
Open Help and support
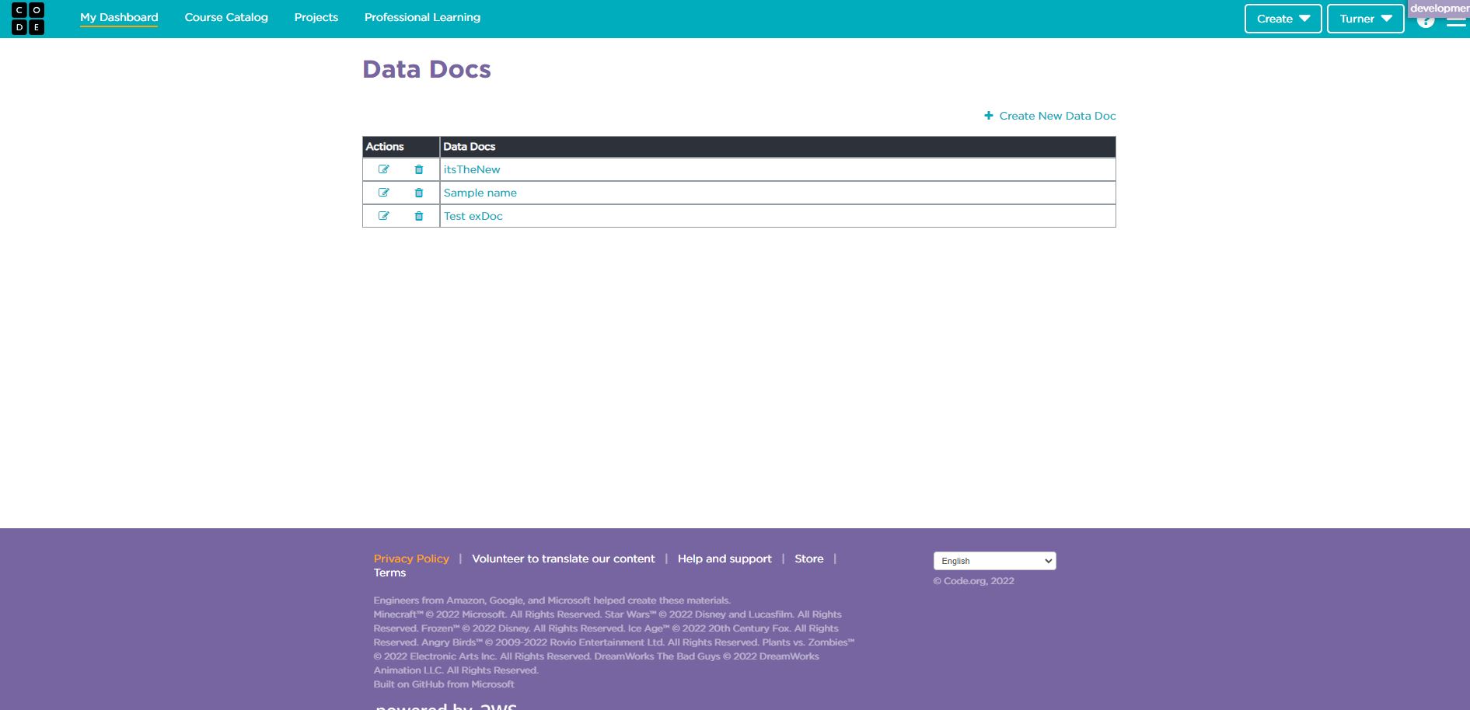725,559
